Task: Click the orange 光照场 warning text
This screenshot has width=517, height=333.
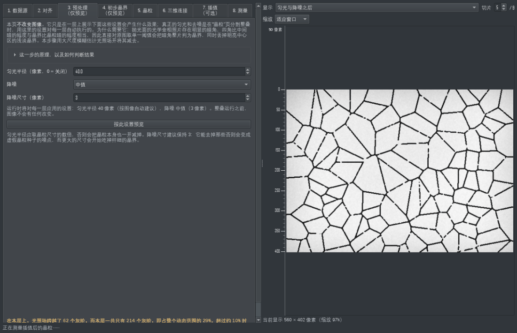Action: 126,320
